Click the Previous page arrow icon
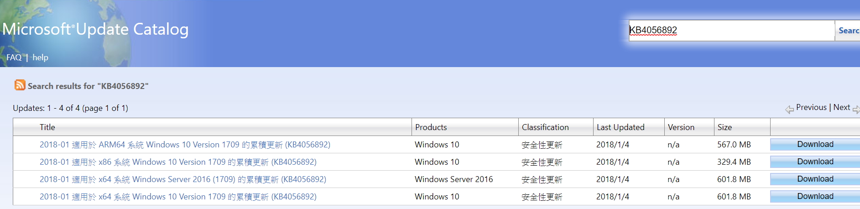 (789, 109)
